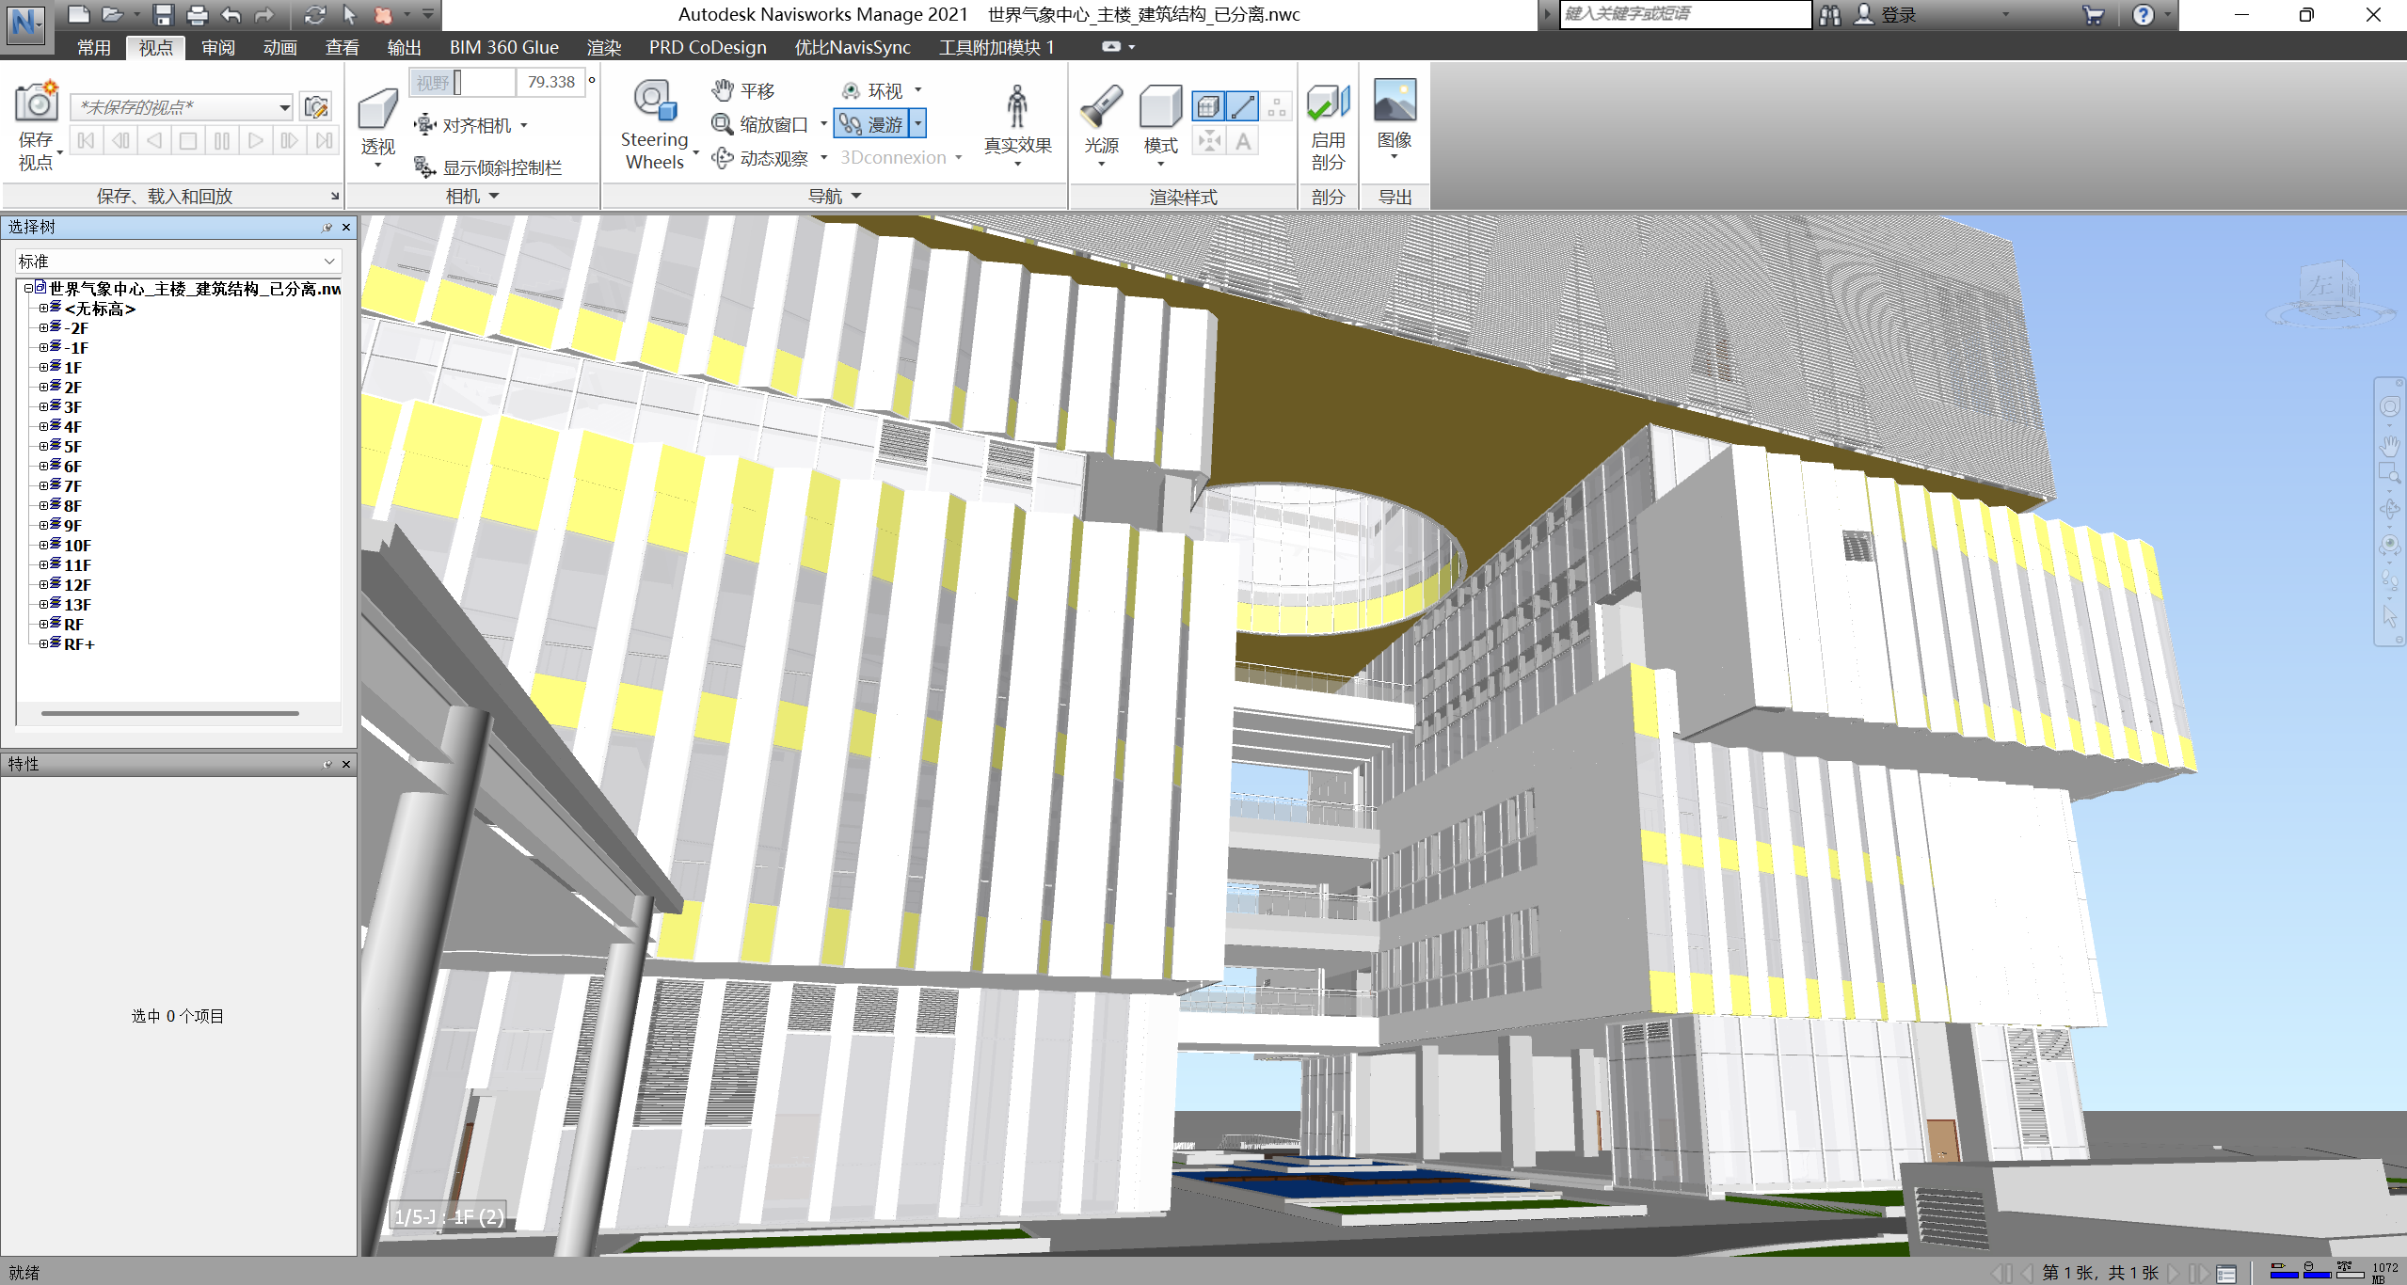Image resolution: width=2407 pixels, height=1285 pixels.
Task: Open the saved viewpoints combo box dropdown
Action: [x=284, y=107]
